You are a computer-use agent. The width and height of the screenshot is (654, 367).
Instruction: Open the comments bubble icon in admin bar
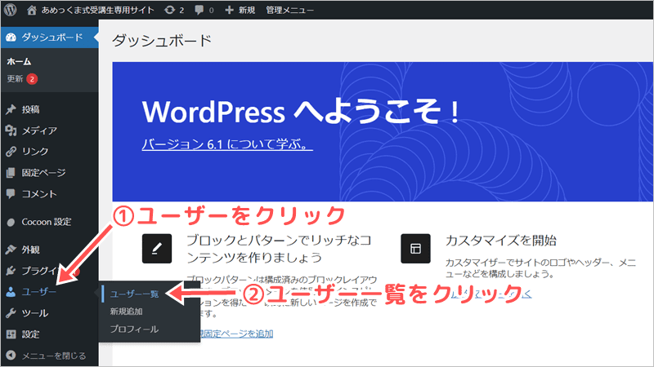pos(199,11)
